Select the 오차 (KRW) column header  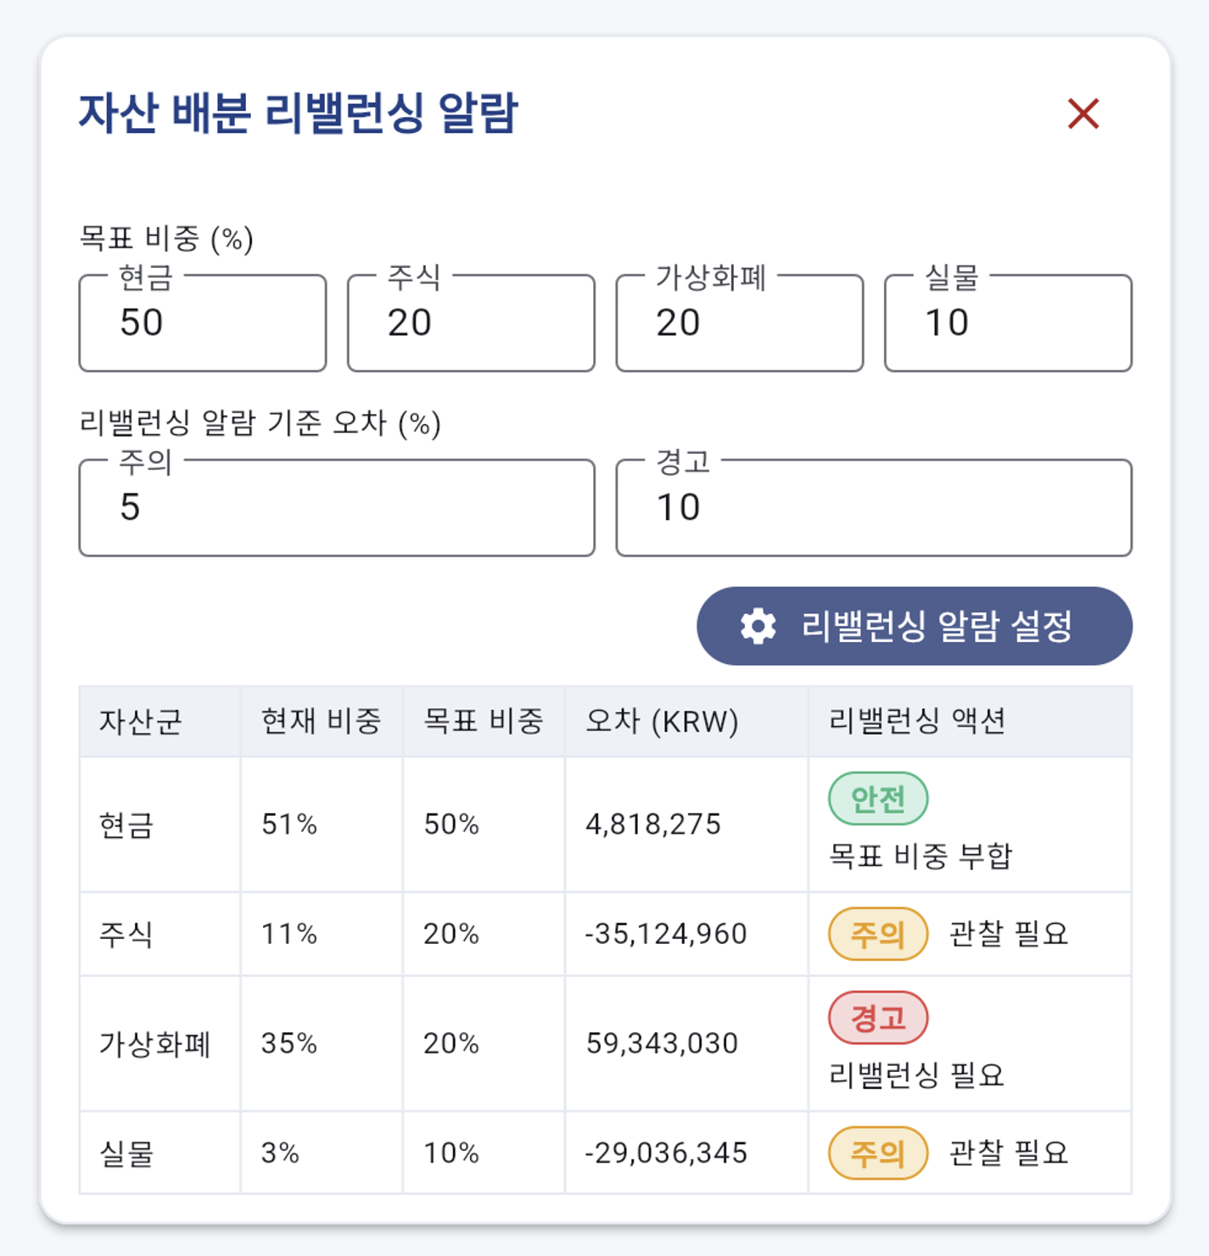pos(662,722)
